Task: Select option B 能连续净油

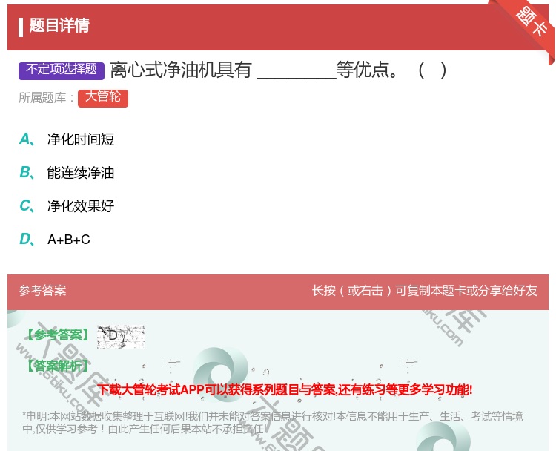Action: pyautogui.click(x=67, y=172)
